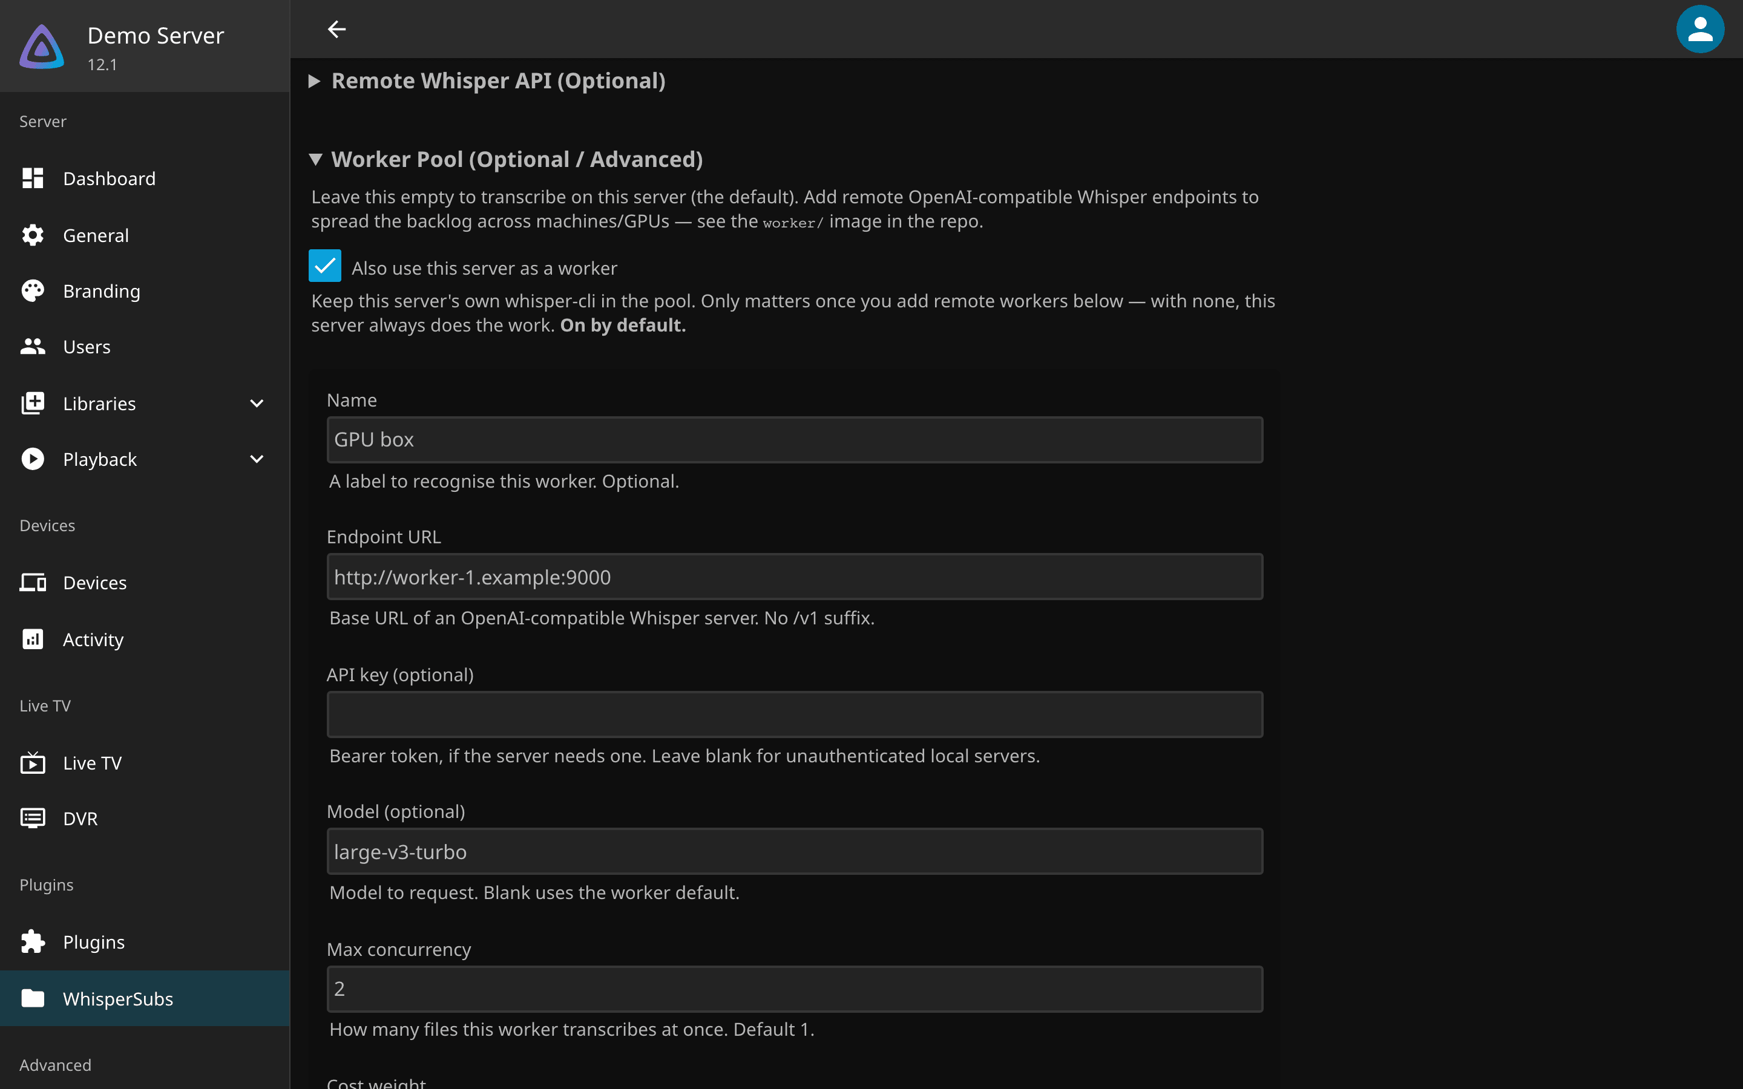Open the Branding page

tap(145, 291)
